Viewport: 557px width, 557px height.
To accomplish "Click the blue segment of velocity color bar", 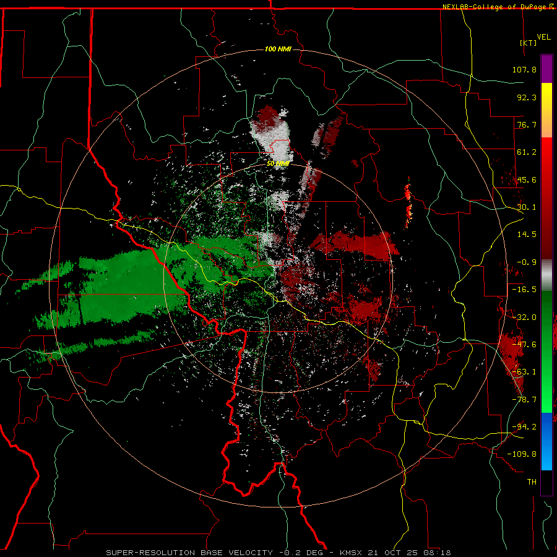I will (546, 441).
